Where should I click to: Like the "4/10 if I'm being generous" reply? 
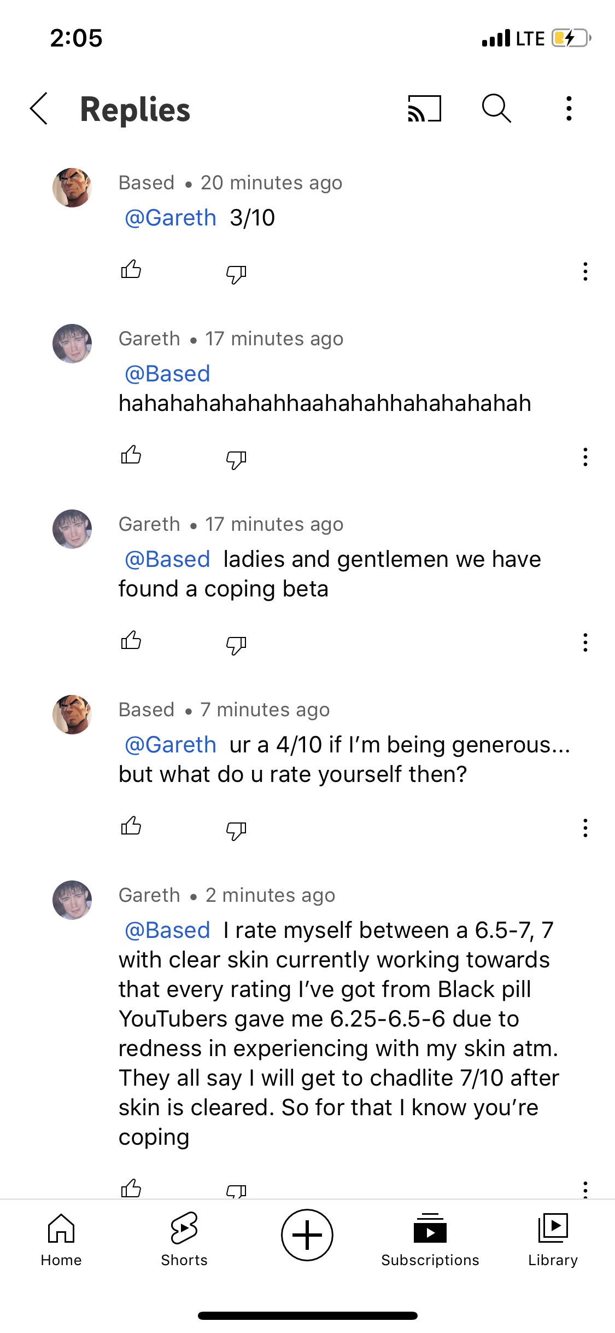(131, 826)
